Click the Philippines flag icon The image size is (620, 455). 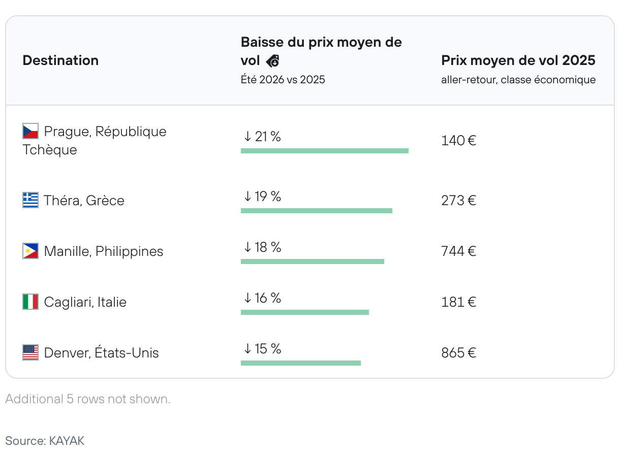click(30, 251)
